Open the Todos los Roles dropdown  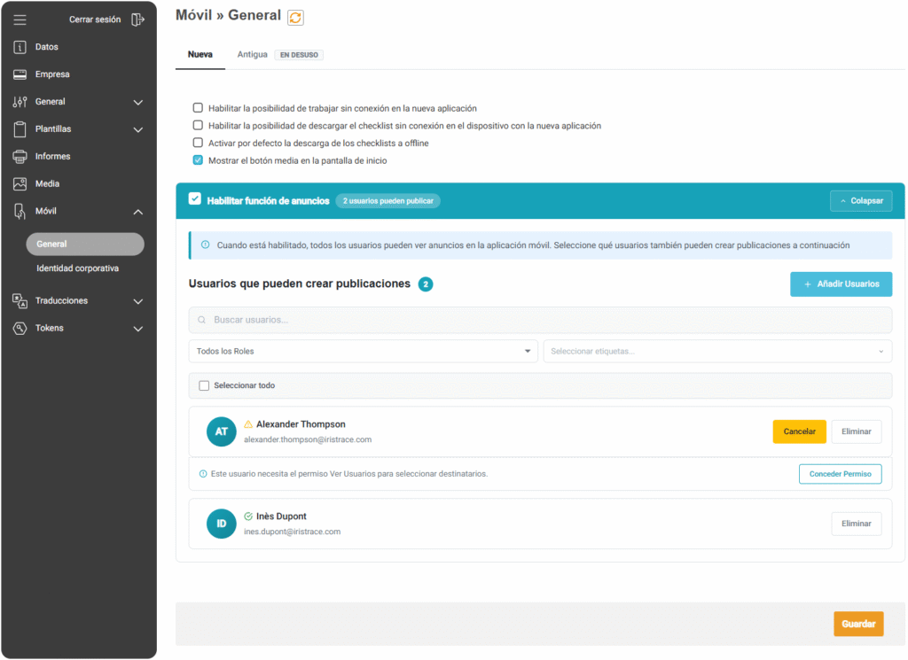coord(363,351)
